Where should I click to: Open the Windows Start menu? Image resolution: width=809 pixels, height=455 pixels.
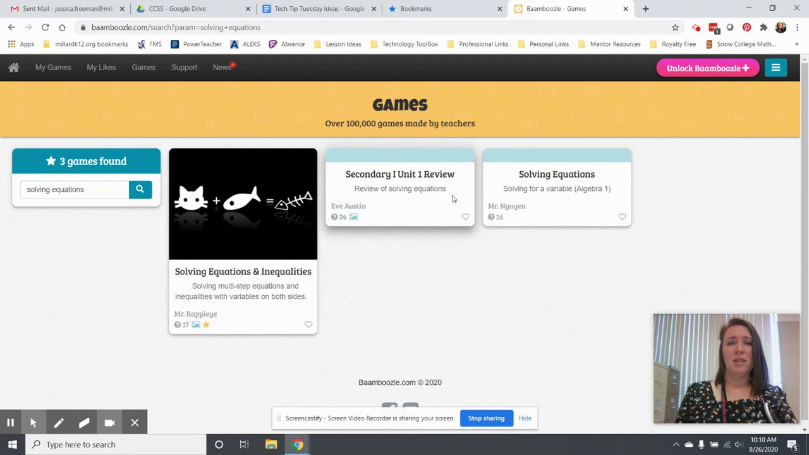pyautogui.click(x=13, y=444)
